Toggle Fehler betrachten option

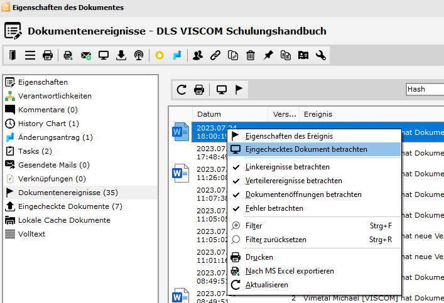coord(314,208)
